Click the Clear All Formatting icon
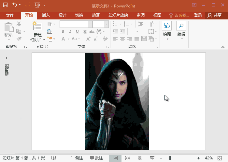This screenshot has height=162, width=228. 105,39
